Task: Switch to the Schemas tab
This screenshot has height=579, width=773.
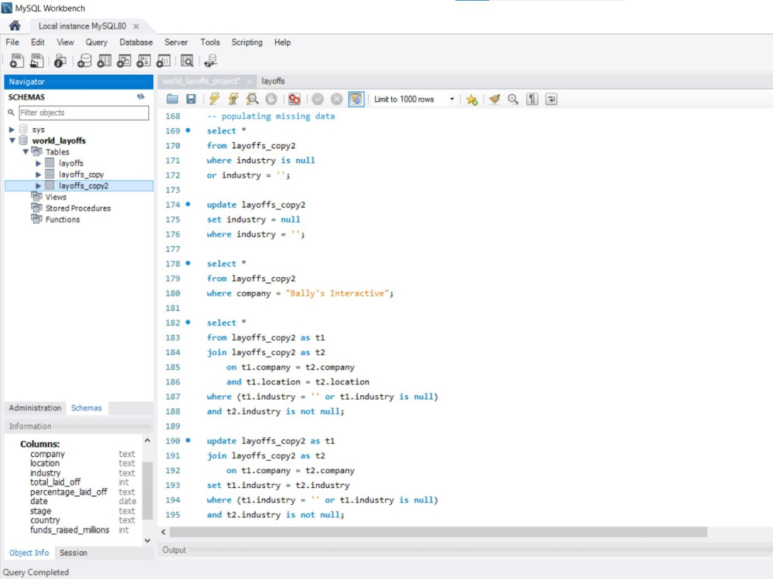Action: [x=87, y=408]
